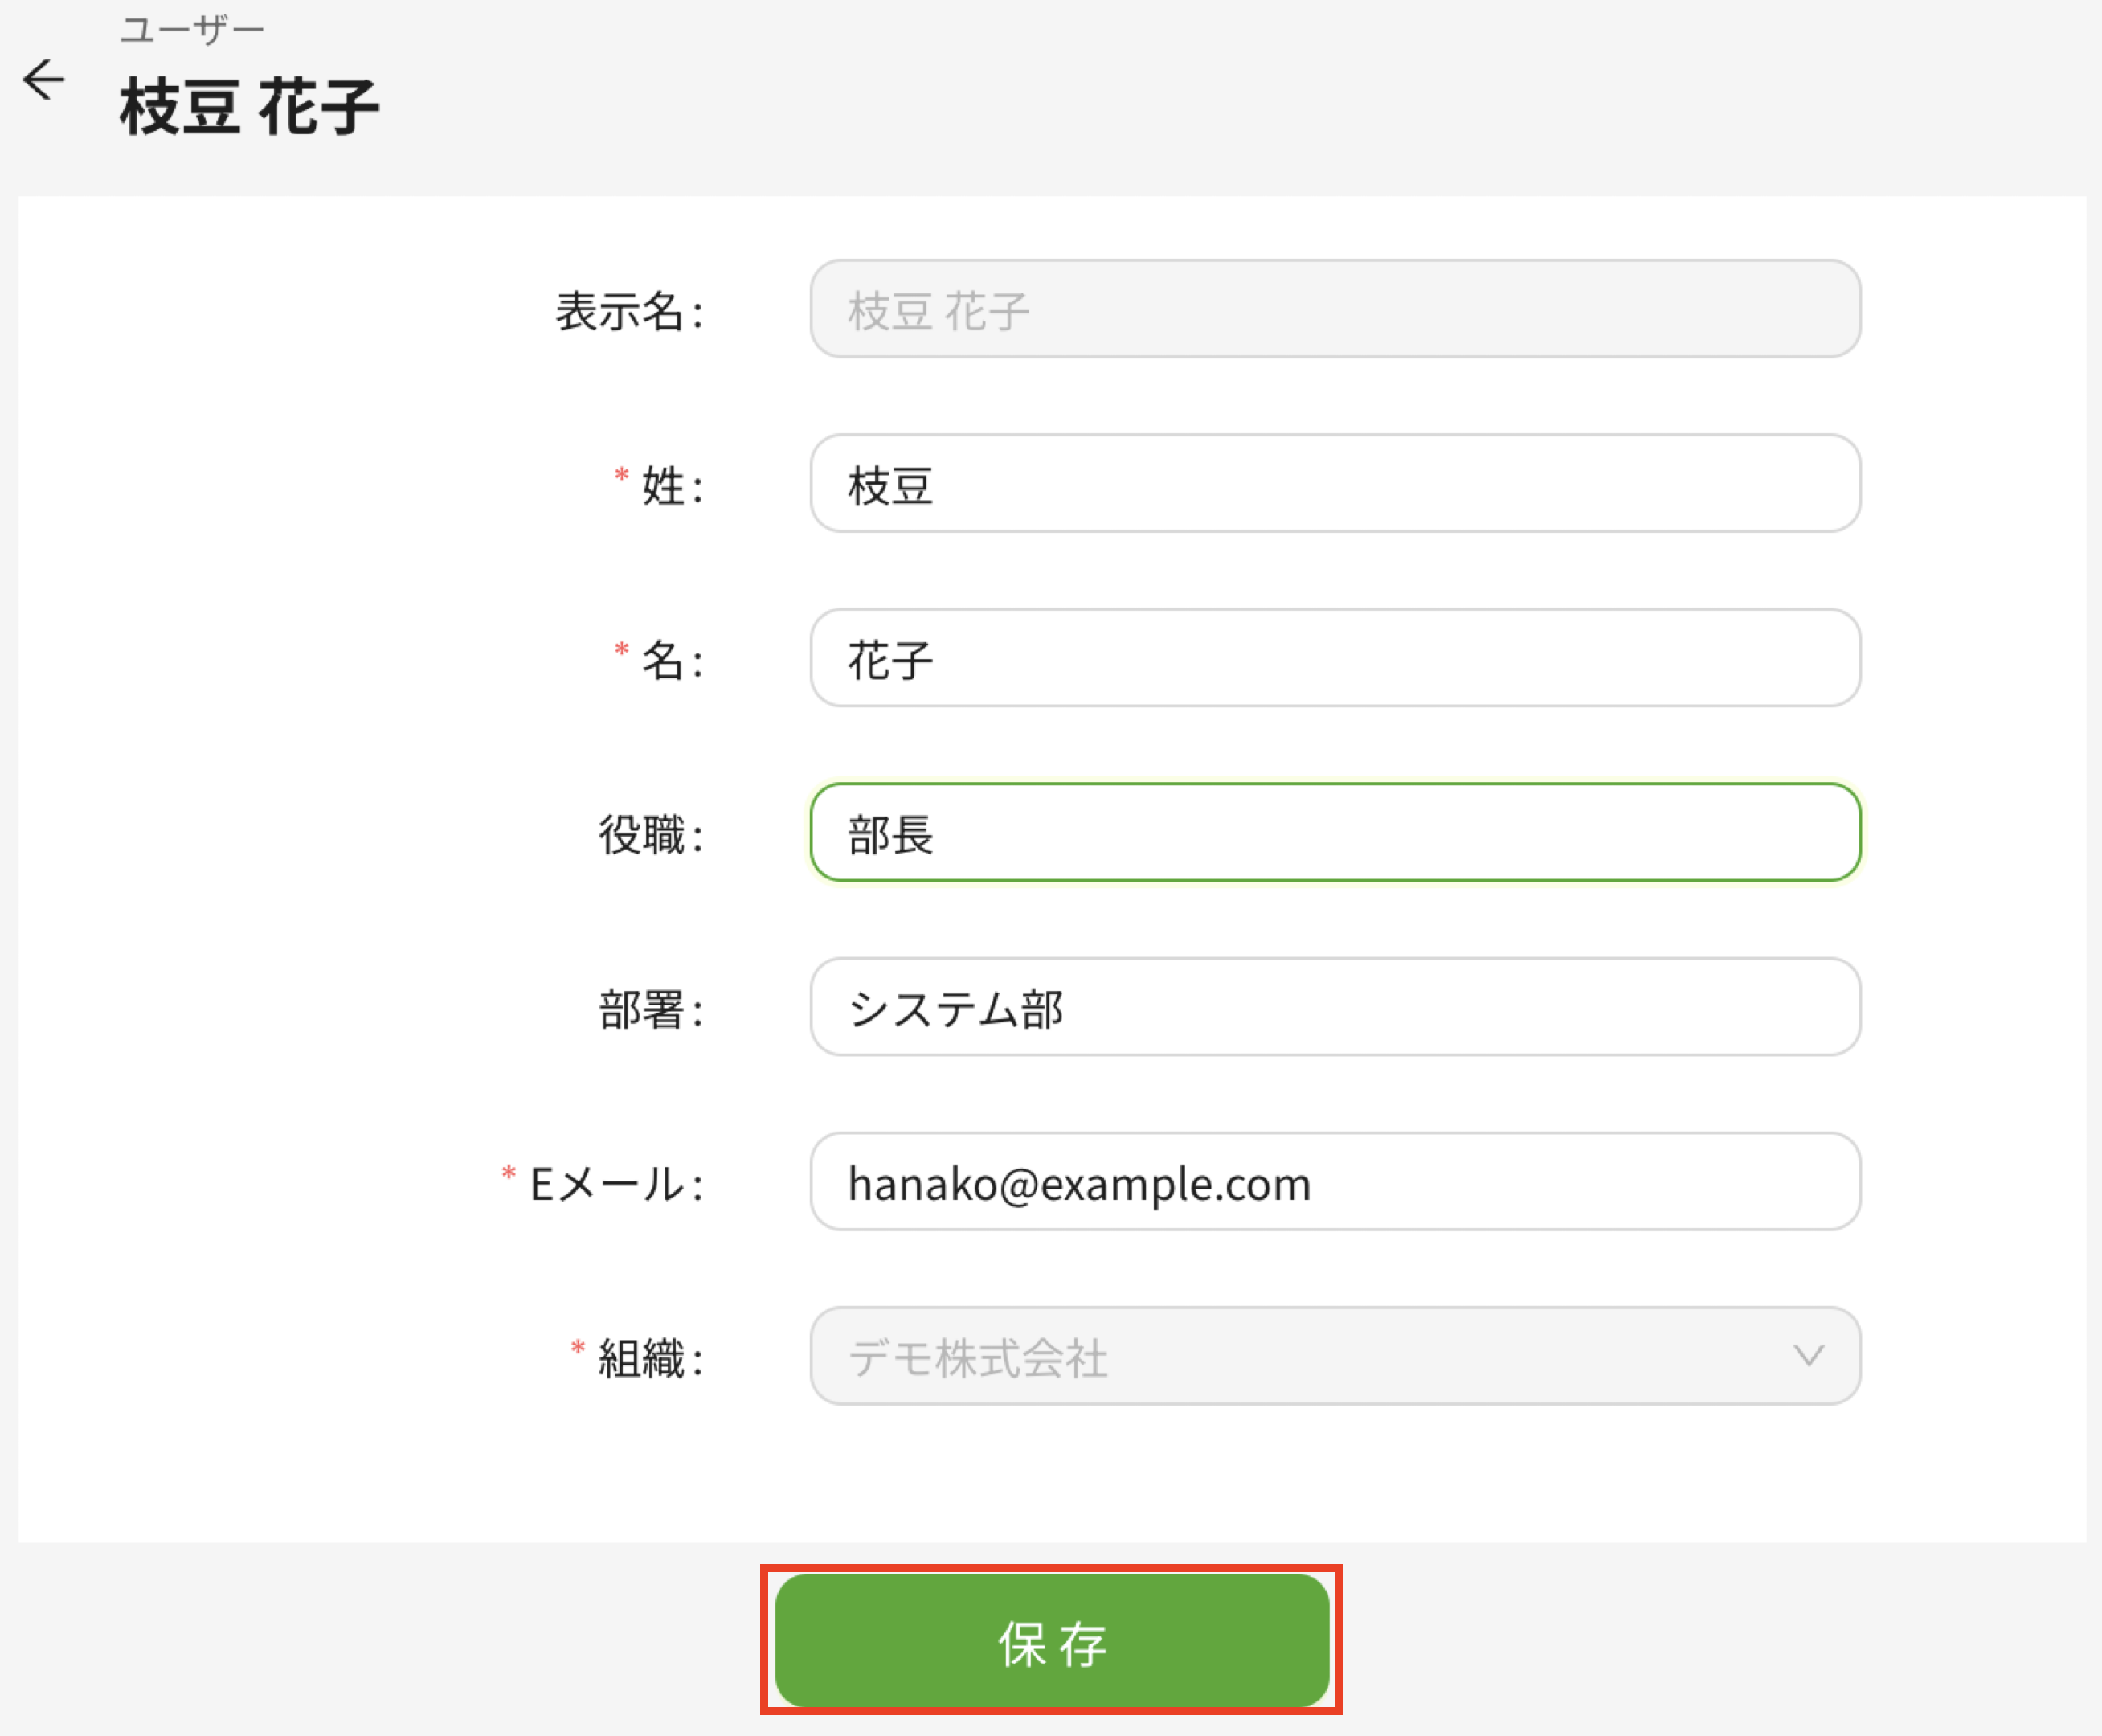Click the 部署 field showing システム部

point(1335,1007)
